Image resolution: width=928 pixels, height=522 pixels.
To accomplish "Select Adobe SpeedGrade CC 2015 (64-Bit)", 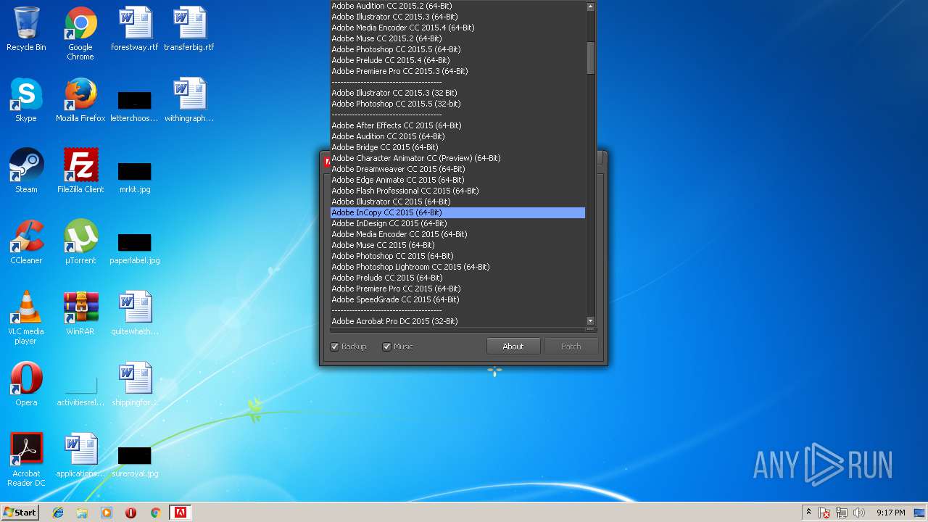I will coord(457,299).
